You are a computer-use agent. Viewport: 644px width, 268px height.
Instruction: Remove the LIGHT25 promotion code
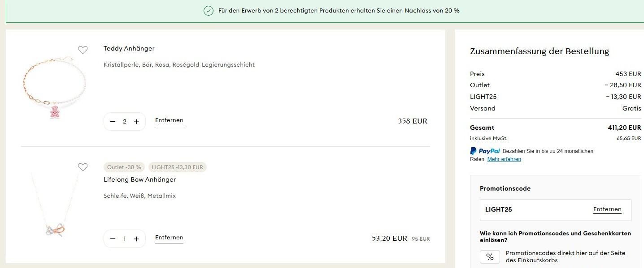pos(607,209)
